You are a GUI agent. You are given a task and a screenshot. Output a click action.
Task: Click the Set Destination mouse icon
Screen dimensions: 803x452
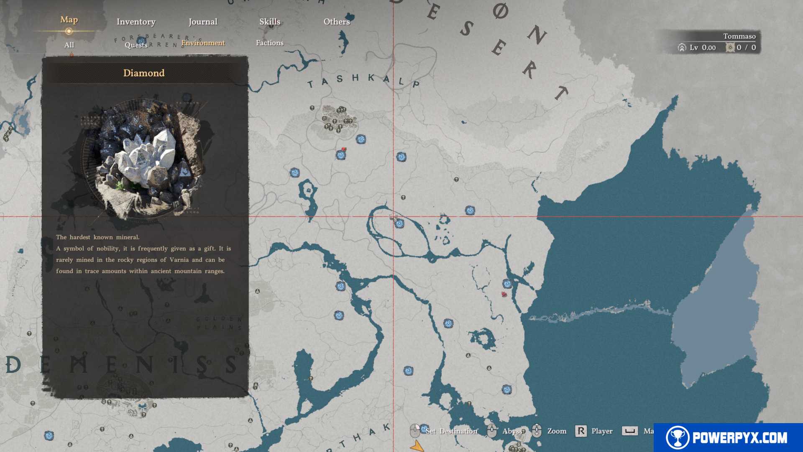click(x=415, y=431)
